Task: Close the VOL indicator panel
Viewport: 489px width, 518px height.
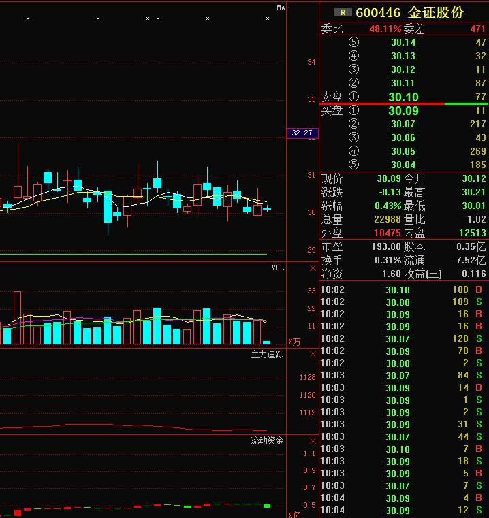Action: [313, 268]
